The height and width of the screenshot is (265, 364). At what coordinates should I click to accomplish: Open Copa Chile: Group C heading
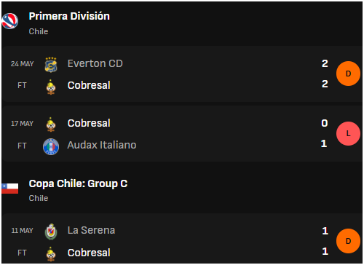78,183
